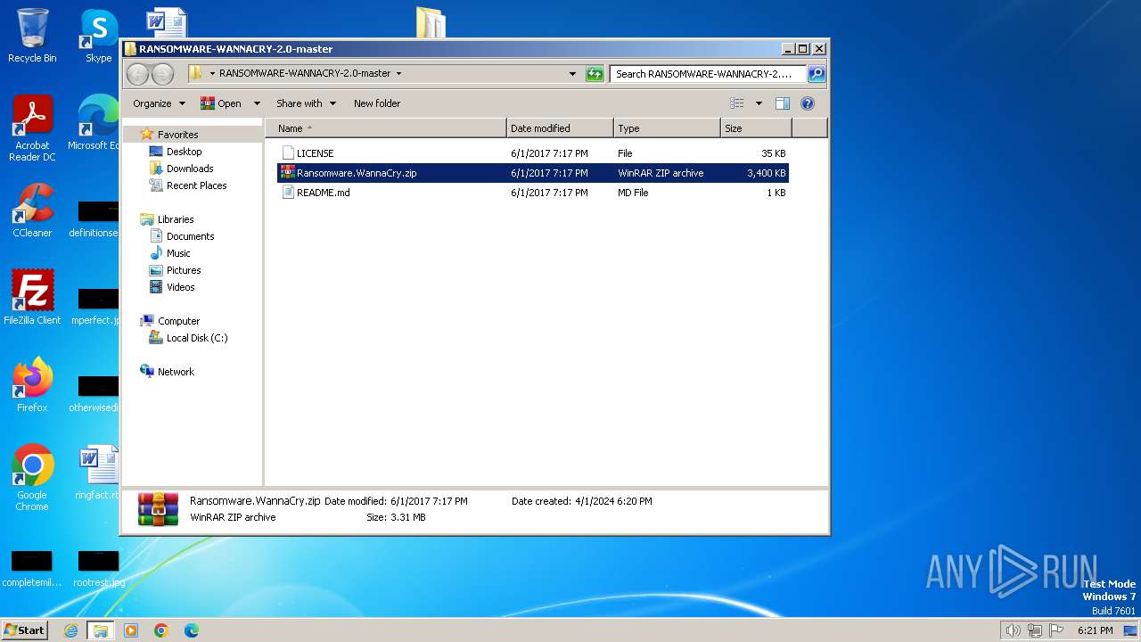Click the WinRAR icon of Ransomware.WannaCry.zip
Screen dimensions: 1141x642
pos(287,173)
